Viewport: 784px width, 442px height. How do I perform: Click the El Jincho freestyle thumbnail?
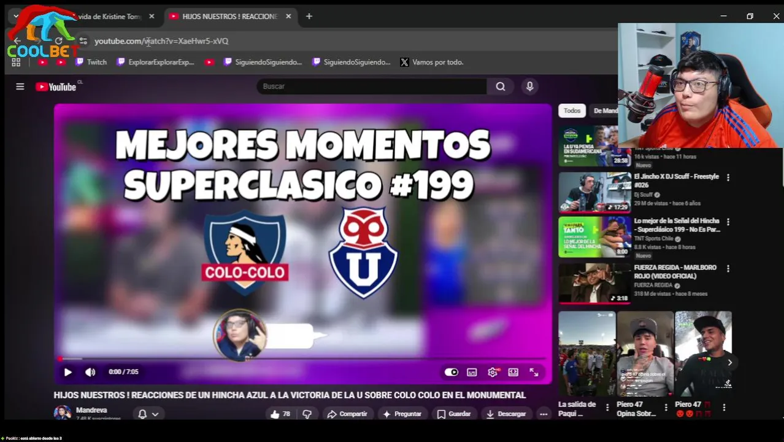click(594, 192)
